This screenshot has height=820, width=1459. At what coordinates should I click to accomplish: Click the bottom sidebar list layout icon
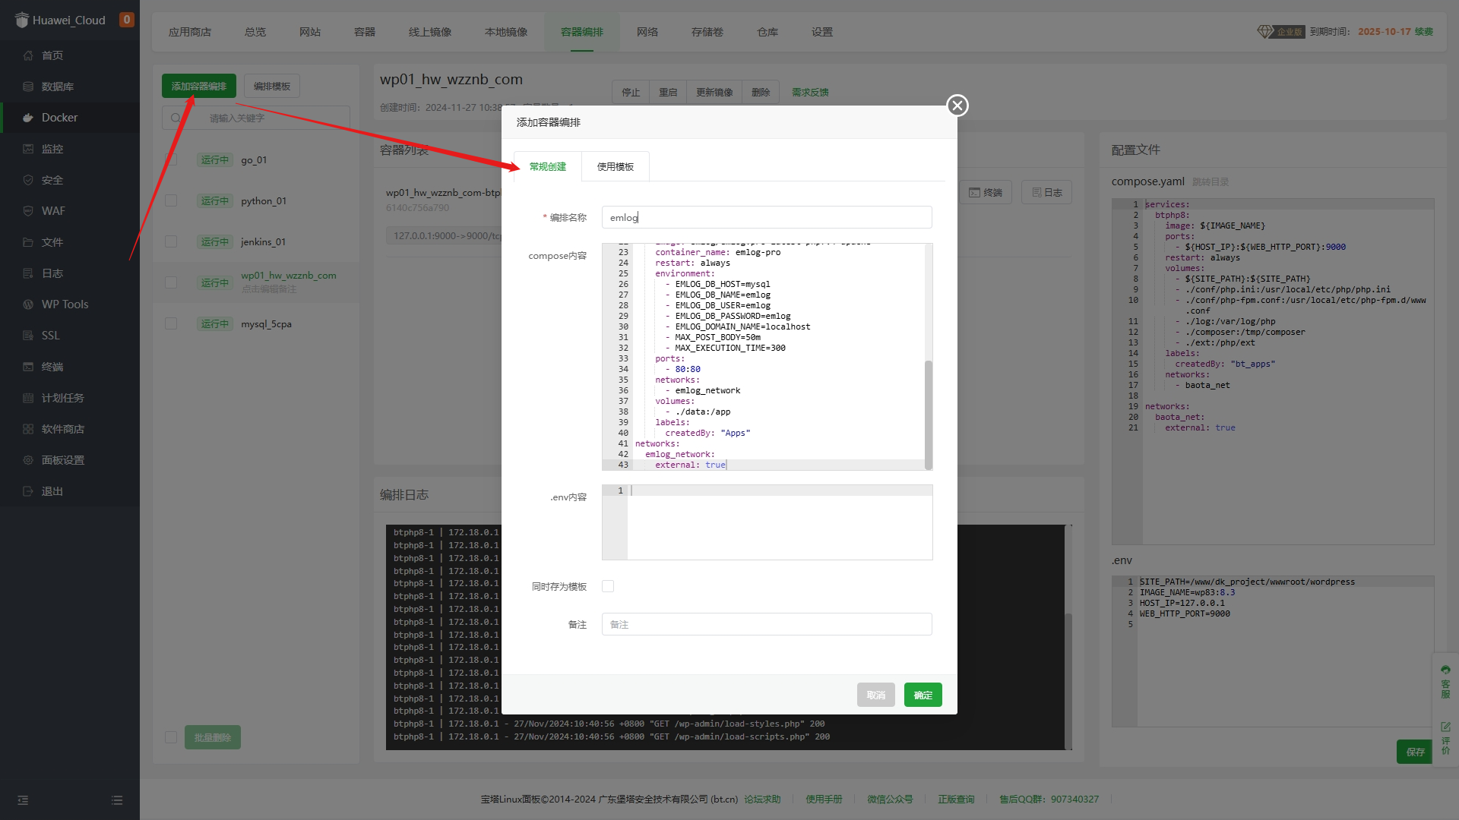(117, 800)
